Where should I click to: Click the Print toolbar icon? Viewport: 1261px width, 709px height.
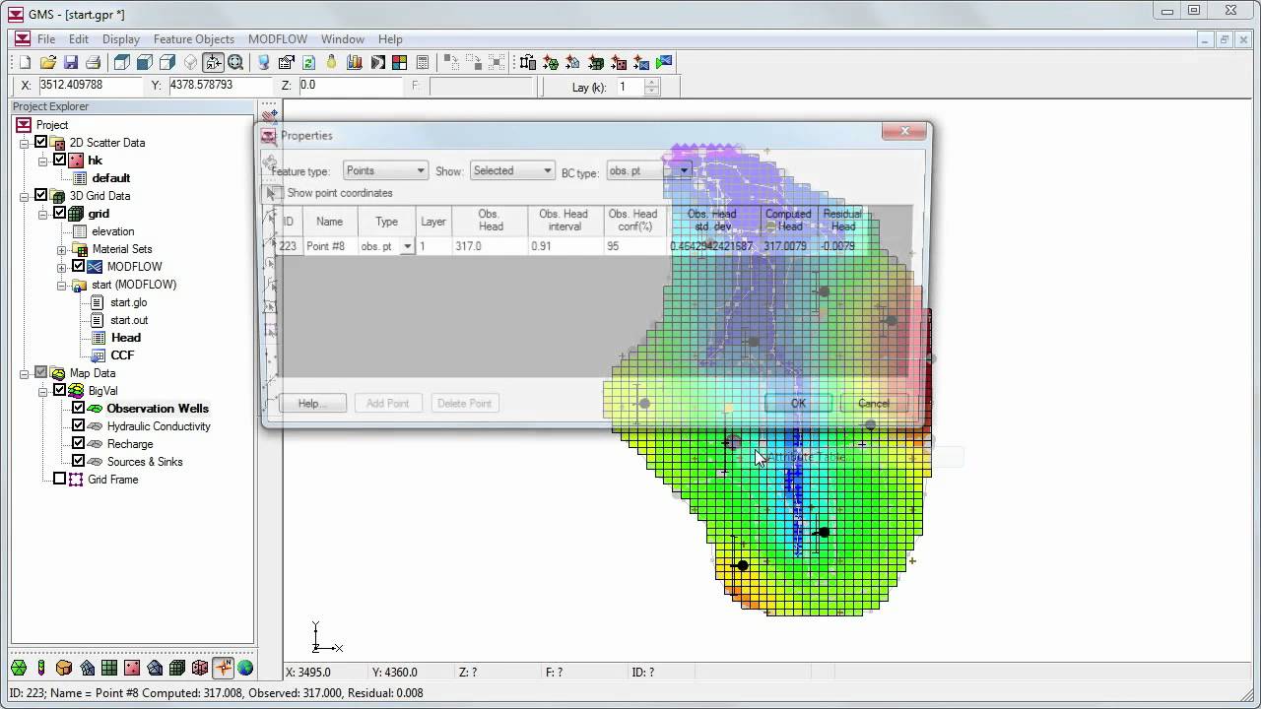point(93,62)
